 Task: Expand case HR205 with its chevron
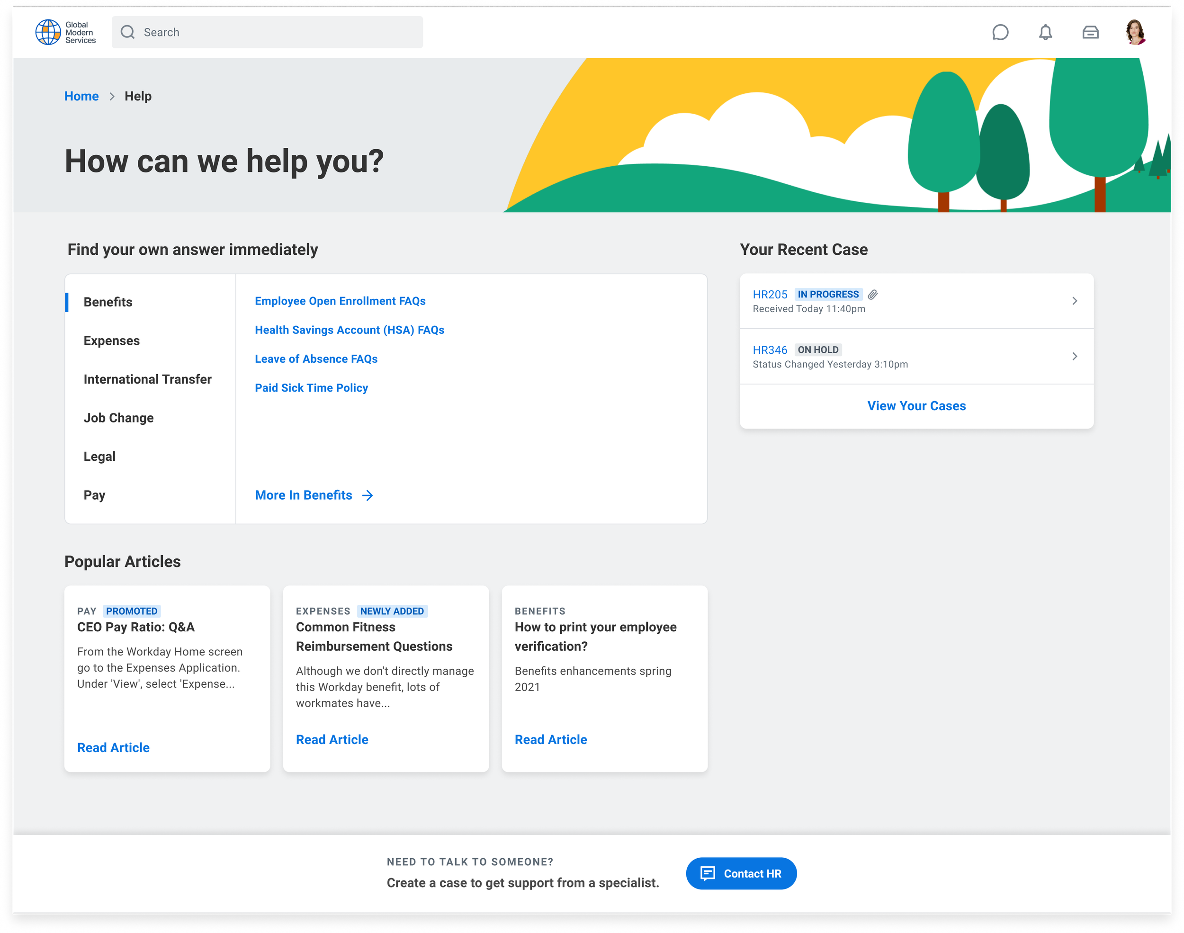(x=1074, y=301)
